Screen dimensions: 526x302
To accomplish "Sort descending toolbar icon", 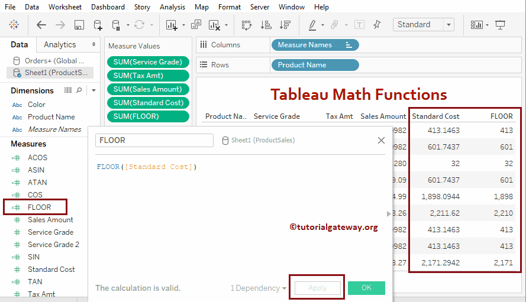I will click(285, 25).
